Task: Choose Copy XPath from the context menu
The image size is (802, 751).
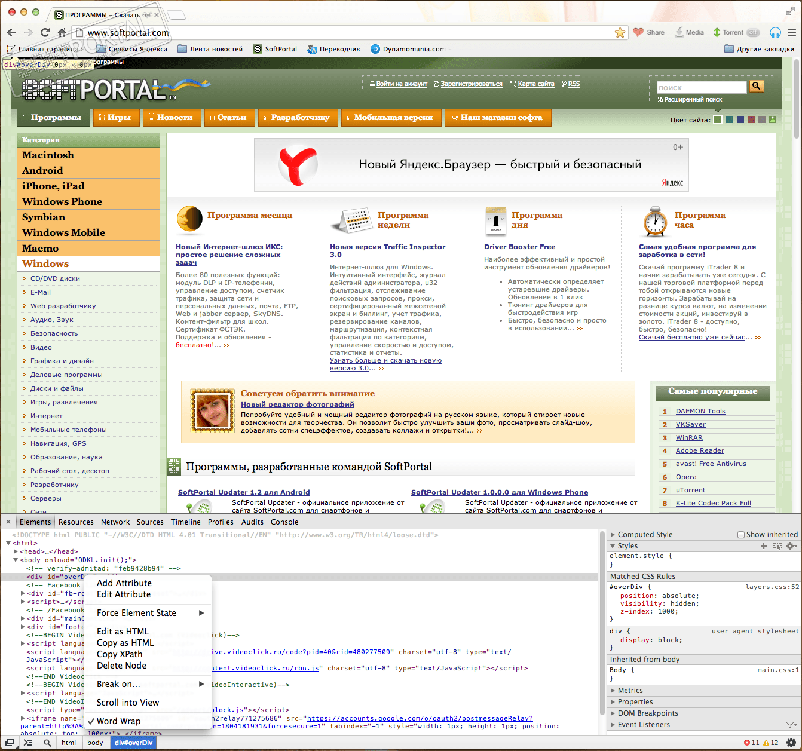Action: 120,654
